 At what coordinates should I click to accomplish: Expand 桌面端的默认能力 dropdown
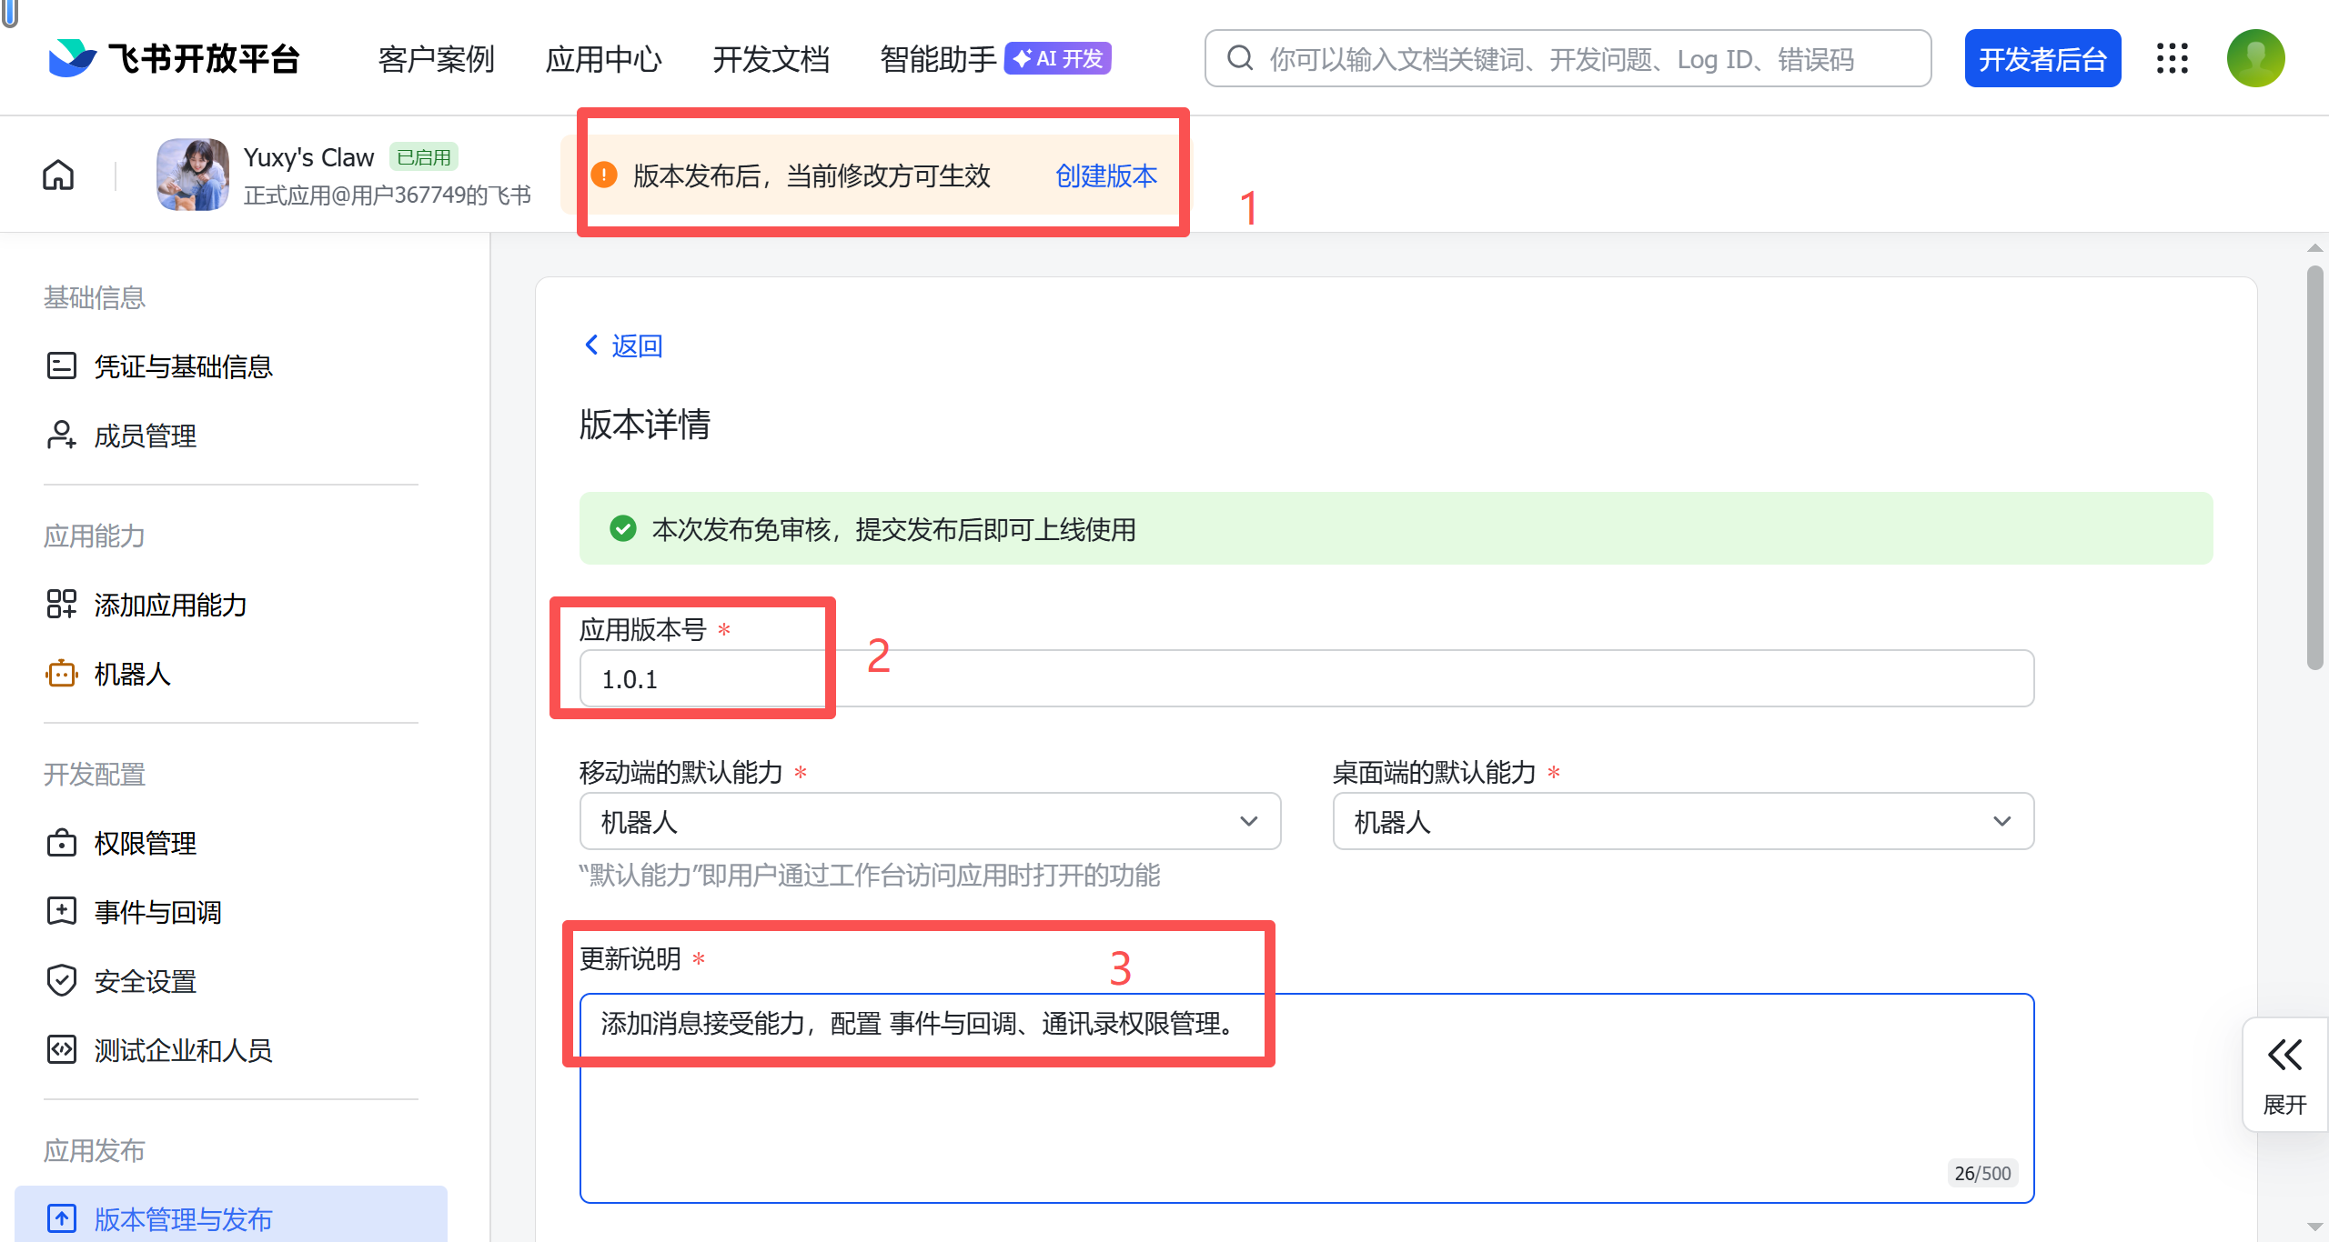pos(1682,821)
